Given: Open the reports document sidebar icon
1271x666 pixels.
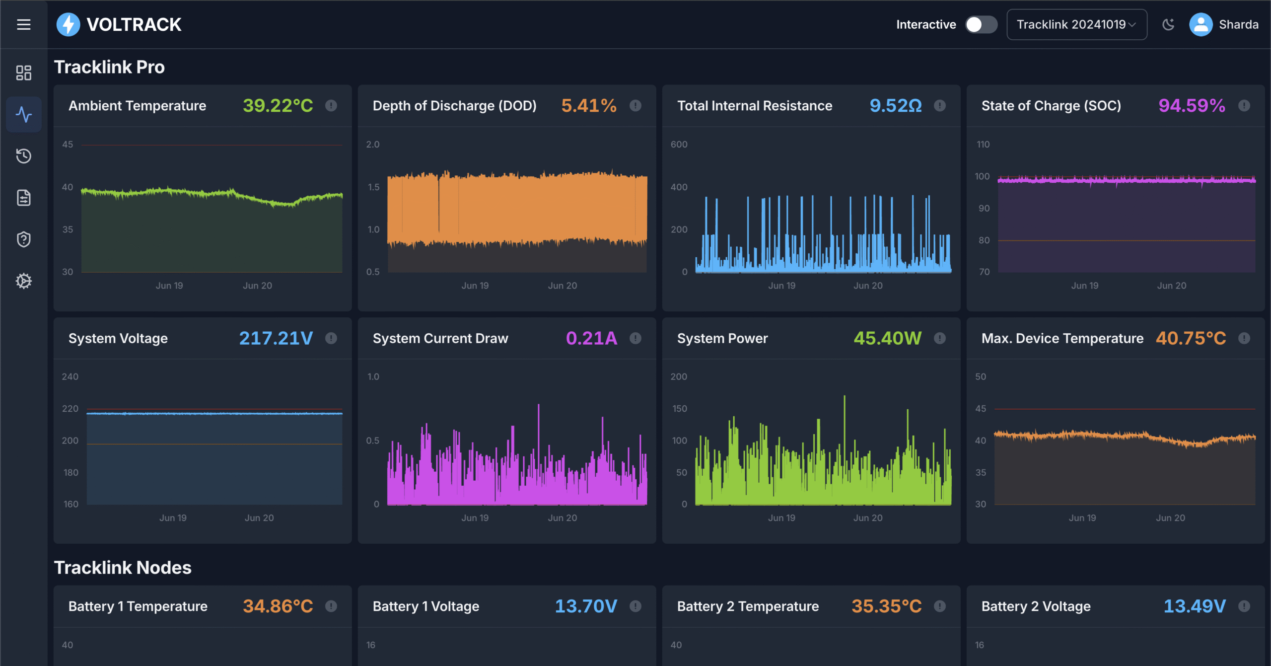Looking at the screenshot, I should [x=23, y=198].
